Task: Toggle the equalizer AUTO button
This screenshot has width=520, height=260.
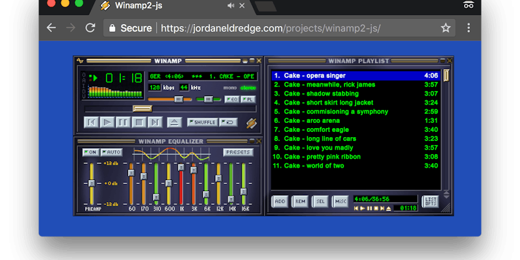Action: coord(111,152)
